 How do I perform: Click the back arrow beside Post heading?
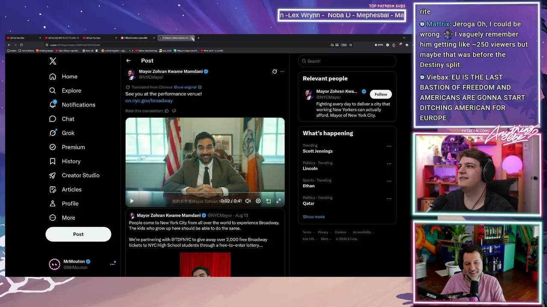point(128,61)
